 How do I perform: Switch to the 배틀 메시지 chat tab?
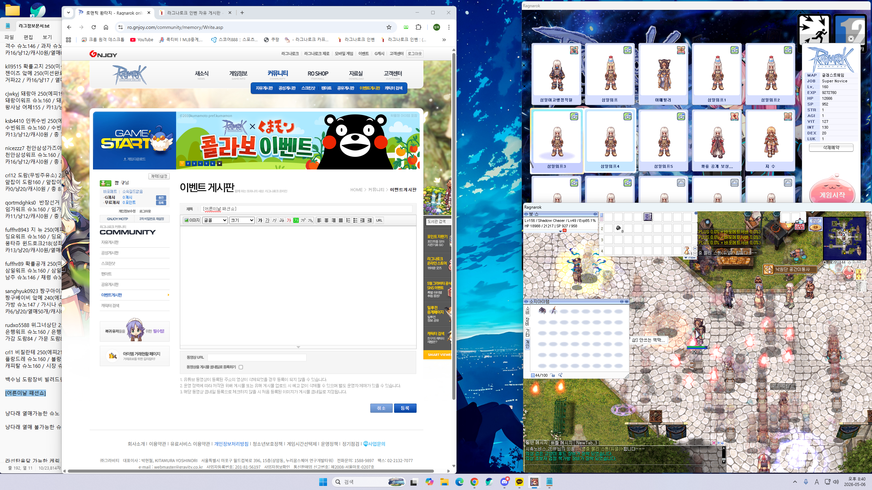[x=561, y=443]
